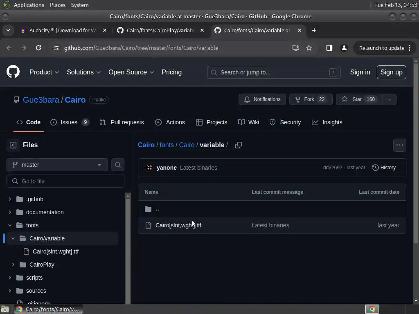Open the Product menu

44,72
